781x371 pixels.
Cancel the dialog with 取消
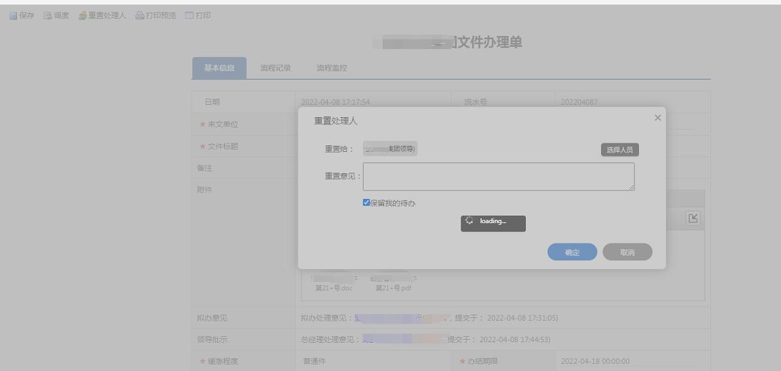pos(627,252)
